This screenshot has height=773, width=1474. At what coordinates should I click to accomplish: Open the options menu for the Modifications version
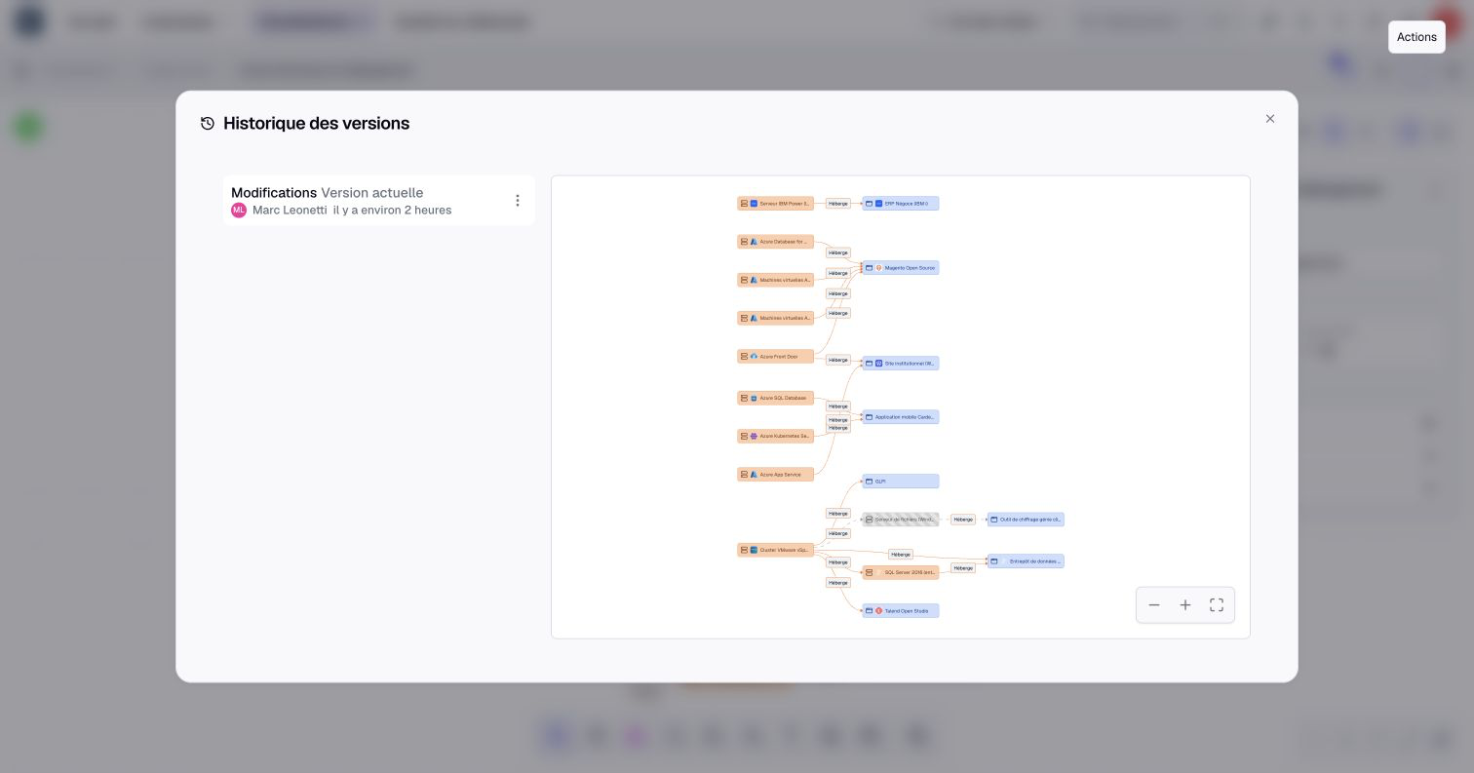(518, 201)
